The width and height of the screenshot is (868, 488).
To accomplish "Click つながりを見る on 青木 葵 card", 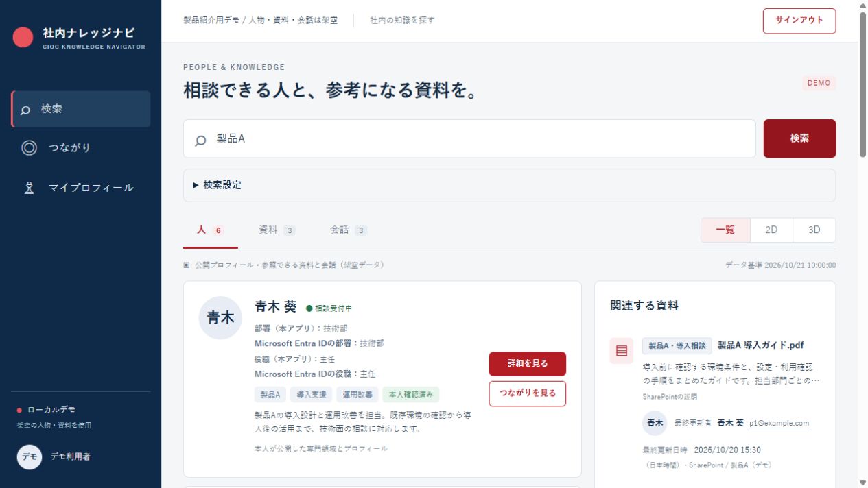I will [x=527, y=394].
